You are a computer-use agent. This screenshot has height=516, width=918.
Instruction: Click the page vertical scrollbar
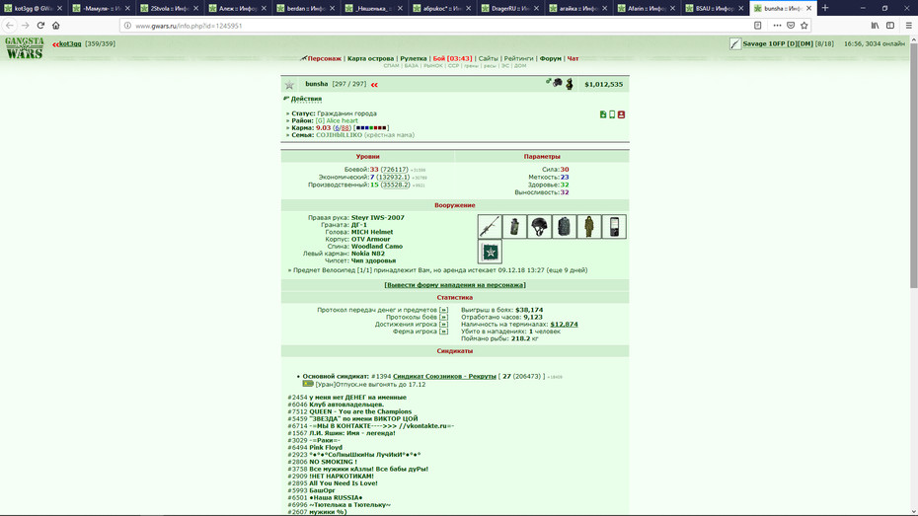coord(913,166)
